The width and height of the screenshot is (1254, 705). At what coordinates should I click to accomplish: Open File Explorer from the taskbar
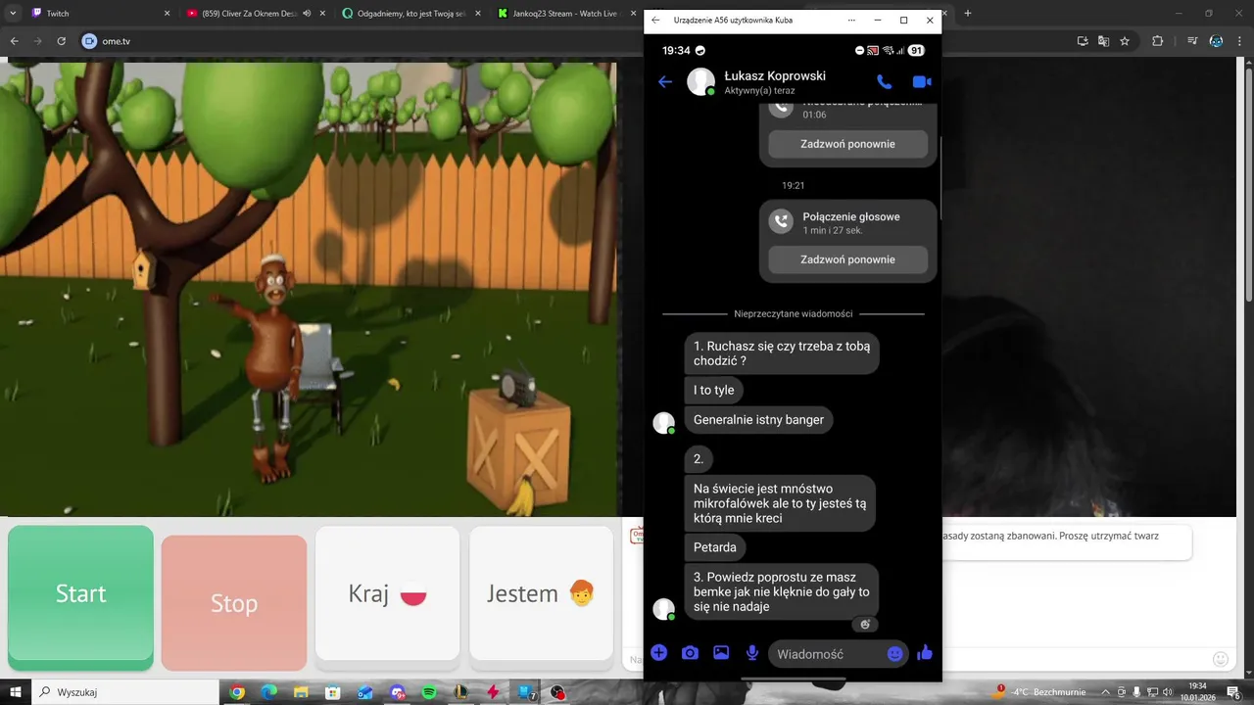tap(301, 692)
